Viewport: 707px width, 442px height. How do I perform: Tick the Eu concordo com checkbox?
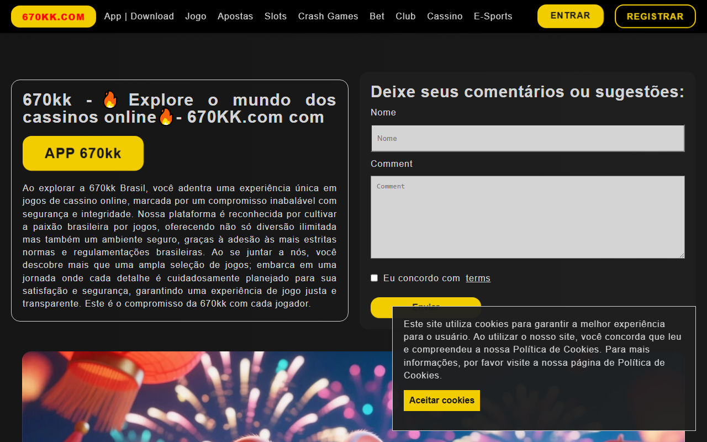[x=374, y=278]
